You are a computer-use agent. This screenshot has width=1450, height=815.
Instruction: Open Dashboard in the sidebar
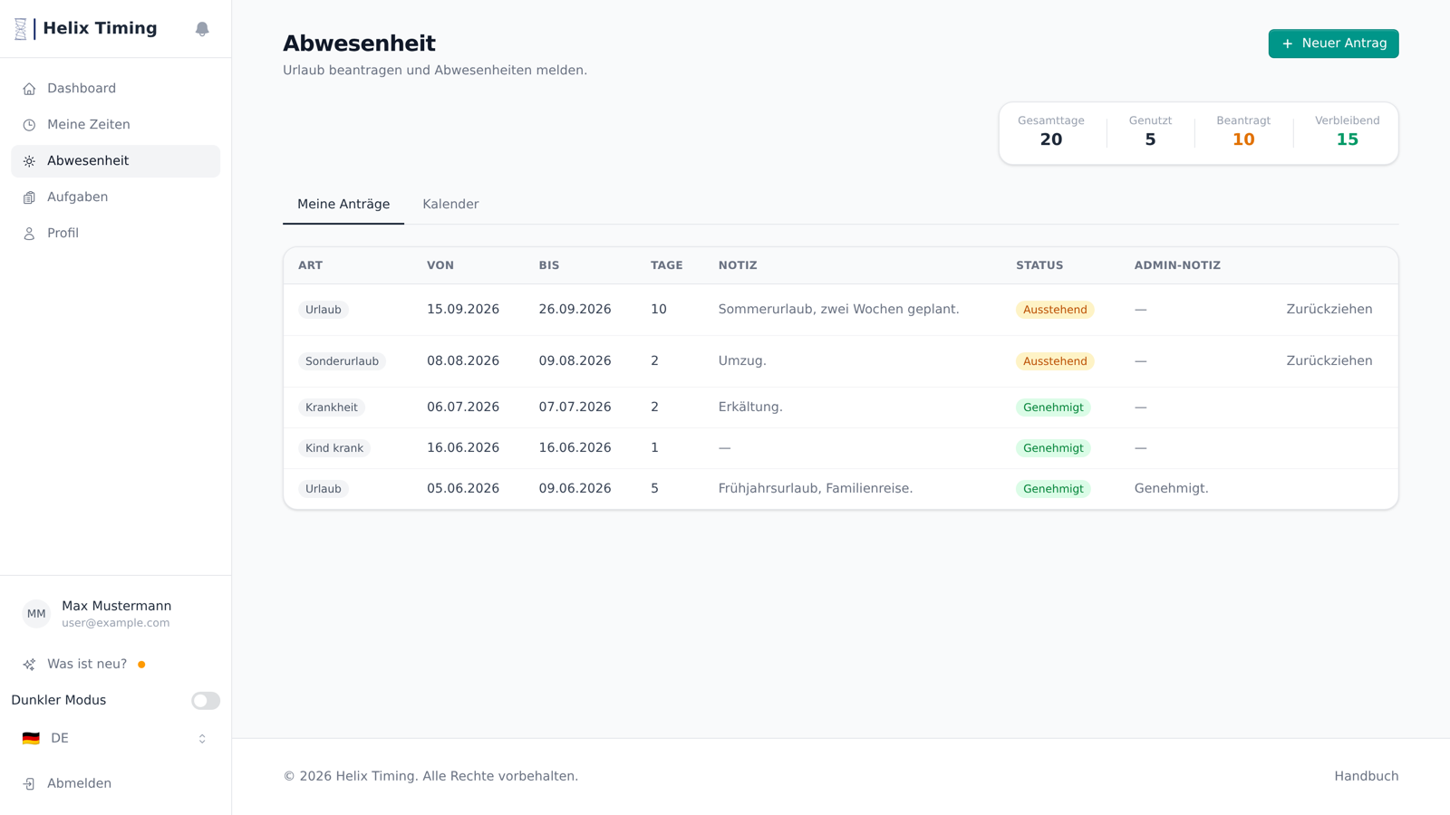(115, 89)
